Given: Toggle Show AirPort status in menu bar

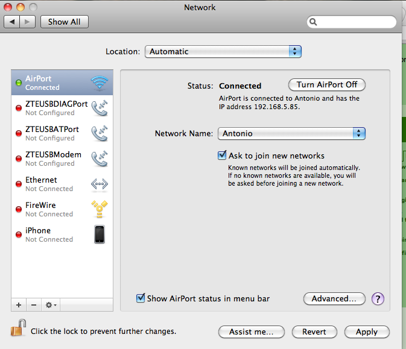Looking at the screenshot, I should pos(141,298).
